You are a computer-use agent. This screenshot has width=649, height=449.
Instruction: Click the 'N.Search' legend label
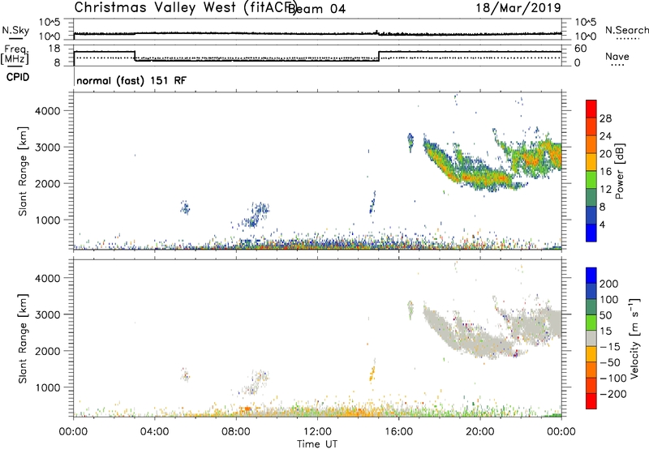pos(627,30)
